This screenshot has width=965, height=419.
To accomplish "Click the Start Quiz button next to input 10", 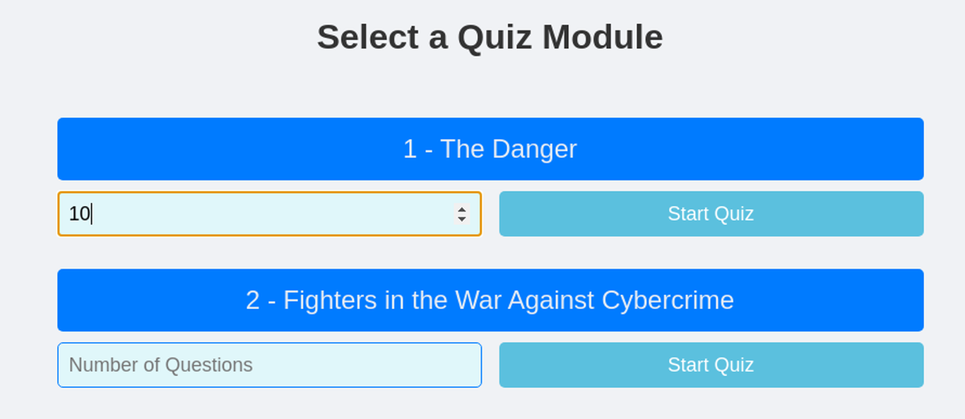I will [711, 214].
